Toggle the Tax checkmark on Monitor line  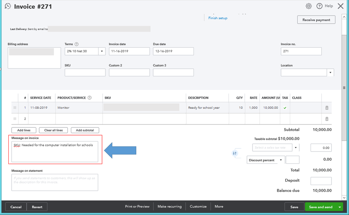point(285,108)
